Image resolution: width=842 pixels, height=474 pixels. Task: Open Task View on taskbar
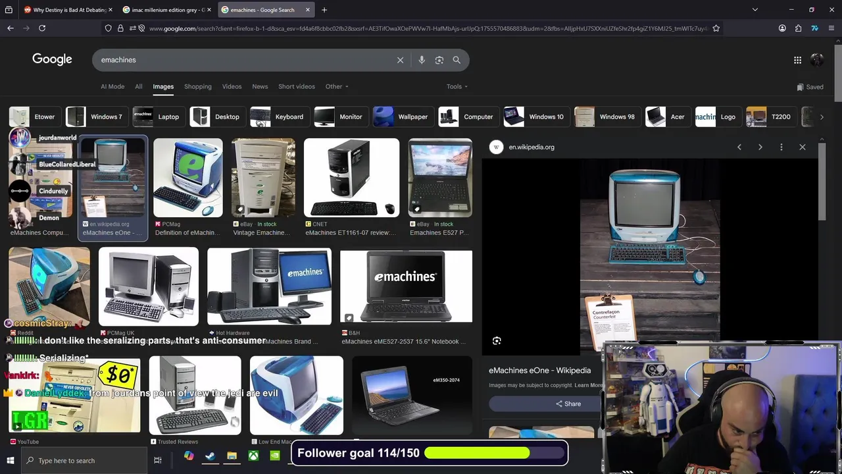coord(158,460)
